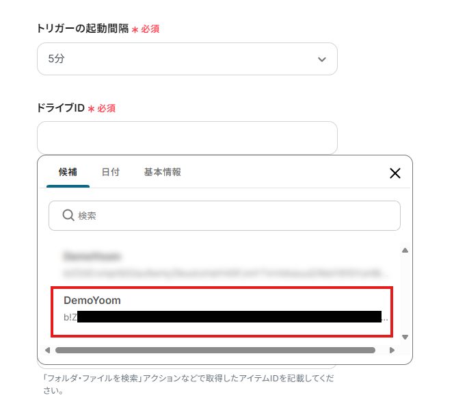Click the トリガーの起動間隔 field label

point(83,29)
